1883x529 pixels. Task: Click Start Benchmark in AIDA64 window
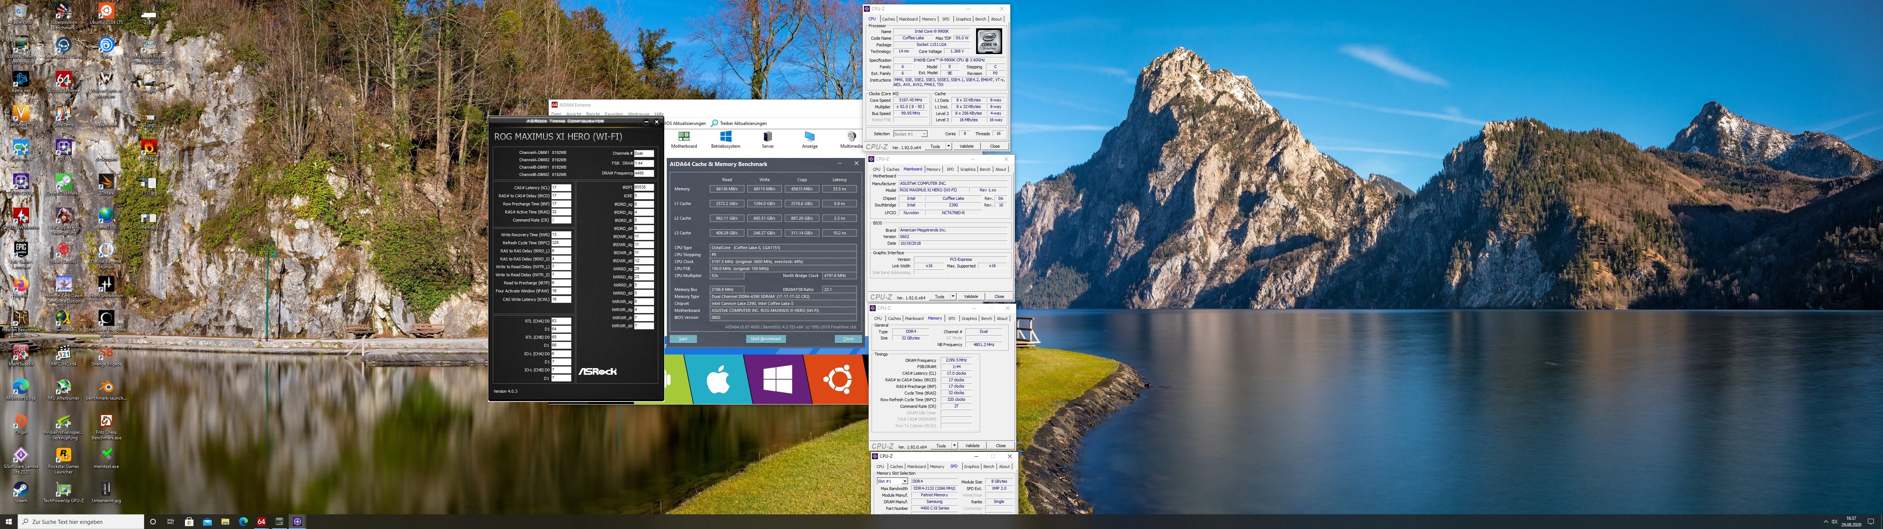765,339
